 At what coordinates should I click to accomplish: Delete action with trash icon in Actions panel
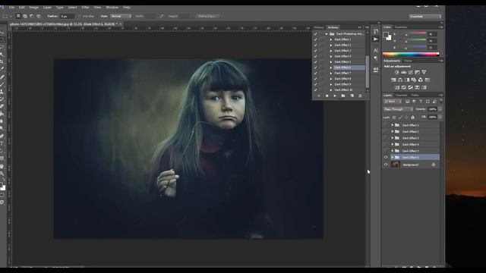(x=360, y=96)
